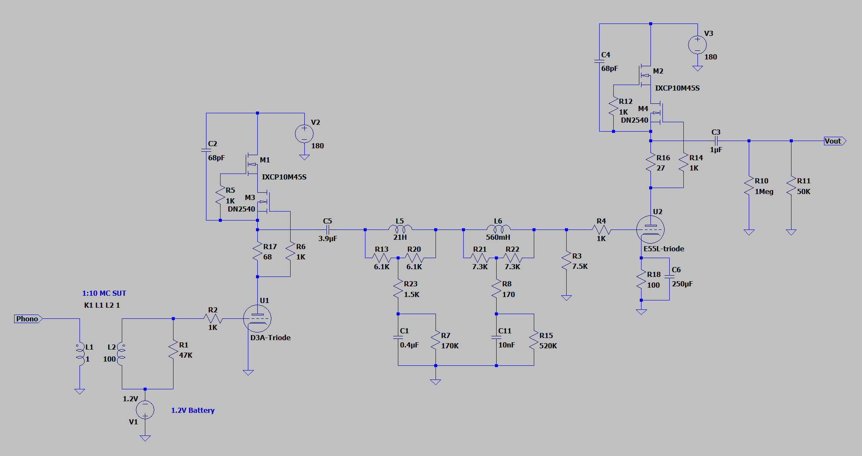Click the V2 180 voltage source symbol

[304, 134]
